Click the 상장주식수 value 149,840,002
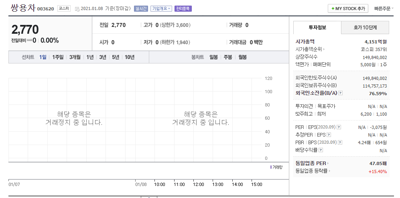This screenshot has height=198, width=400. point(375,57)
